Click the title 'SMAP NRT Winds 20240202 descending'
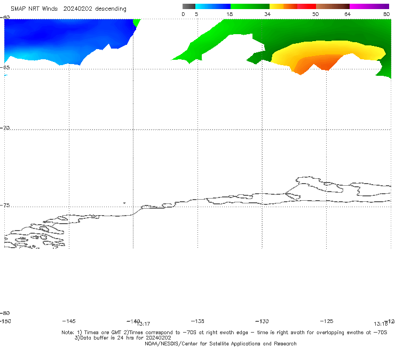Viewport: 395px width, 347px height. [x=68, y=9]
